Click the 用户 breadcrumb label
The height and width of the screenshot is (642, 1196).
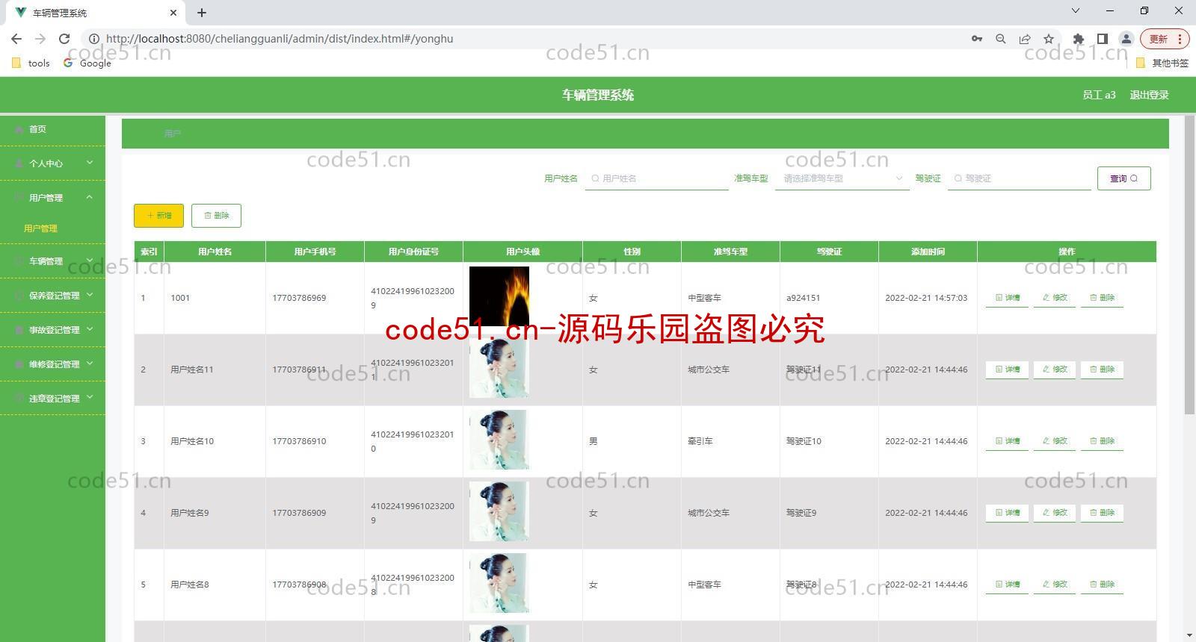point(173,134)
